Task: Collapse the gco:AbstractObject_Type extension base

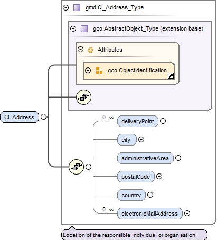Action: (73, 28)
